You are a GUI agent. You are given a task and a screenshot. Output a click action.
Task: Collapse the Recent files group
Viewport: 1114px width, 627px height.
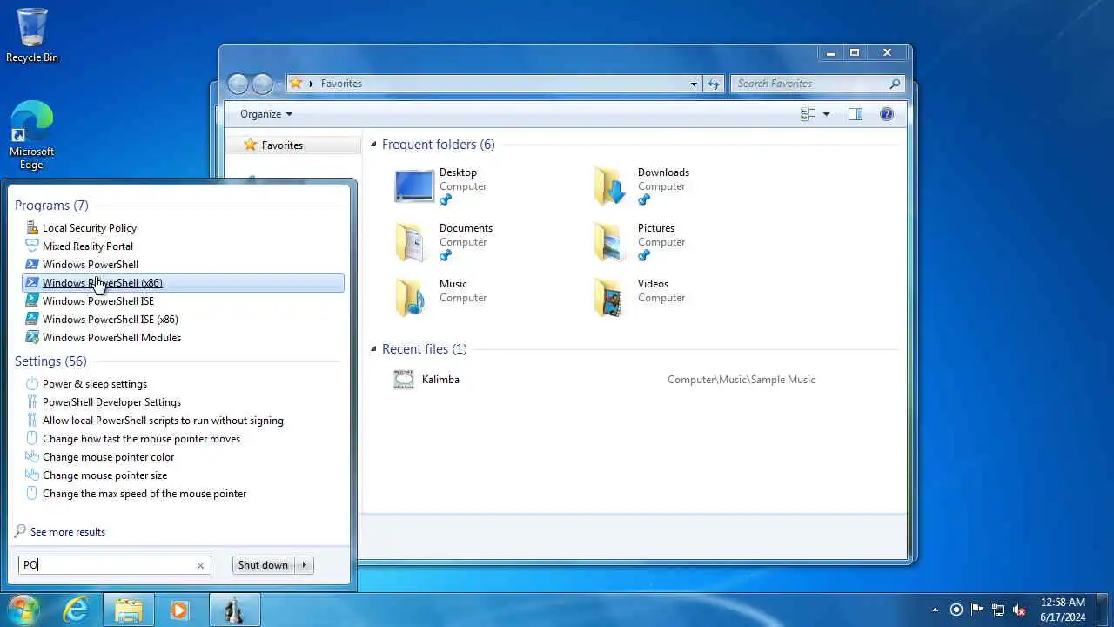[x=374, y=349]
